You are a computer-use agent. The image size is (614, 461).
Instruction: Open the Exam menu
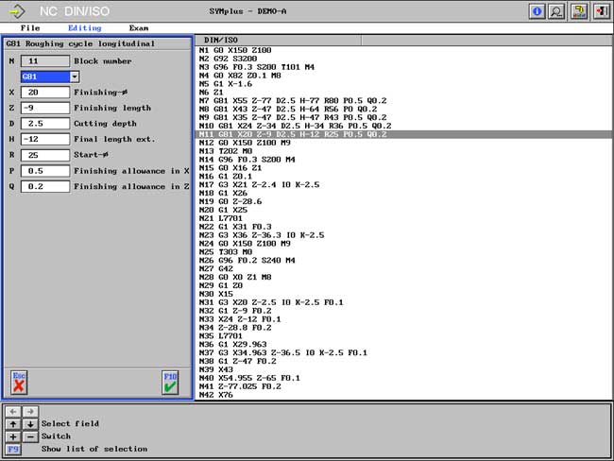click(x=138, y=27)
